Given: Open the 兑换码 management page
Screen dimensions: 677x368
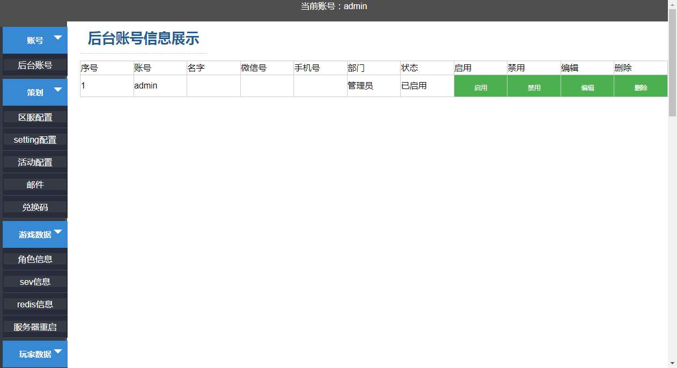Looking at the screenshot, I should click(x=34, y=207).
